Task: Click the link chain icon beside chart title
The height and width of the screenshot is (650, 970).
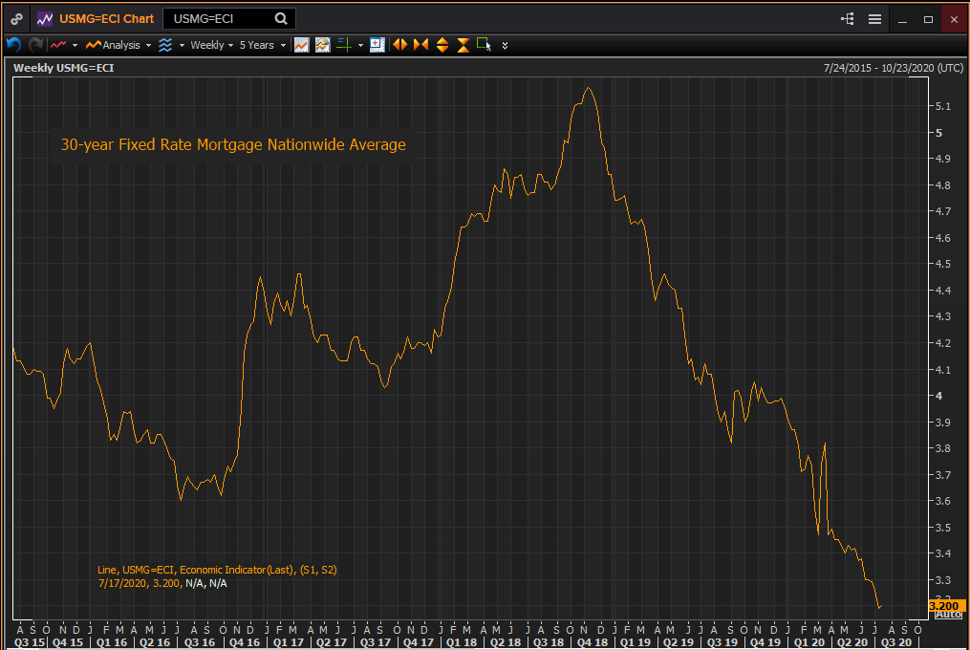Action: pos(16,18)
